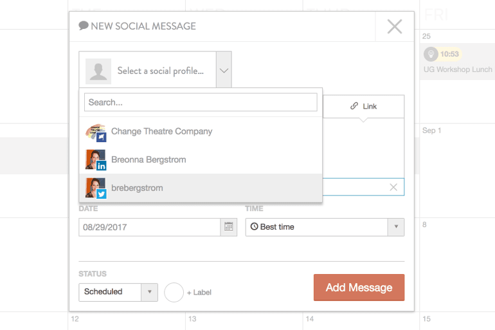495x330 pixels.
Task: Click the X icon clearing the input field
Action: click(393, 187)
